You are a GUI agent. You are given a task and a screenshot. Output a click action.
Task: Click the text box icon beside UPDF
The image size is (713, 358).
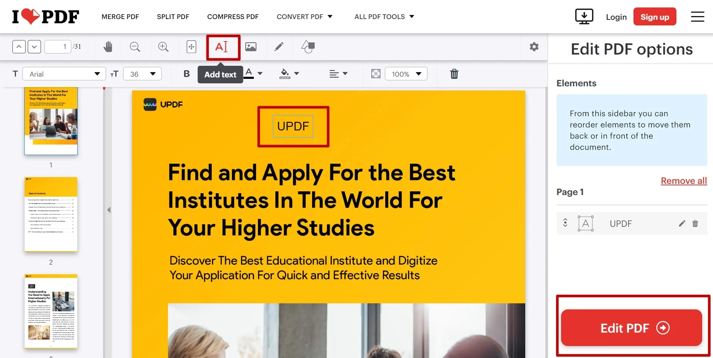tap(585, 223)
